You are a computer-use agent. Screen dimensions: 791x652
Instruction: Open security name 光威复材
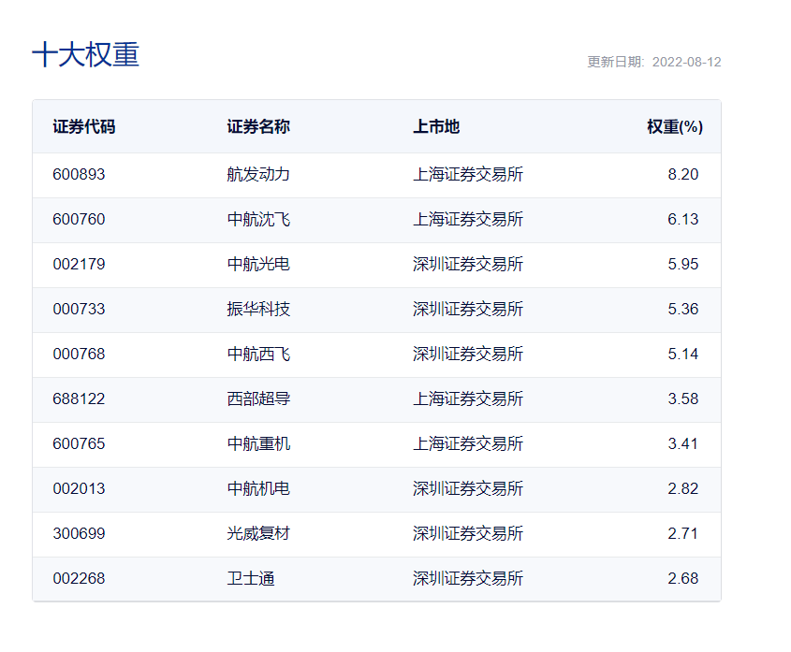(258, 534)
